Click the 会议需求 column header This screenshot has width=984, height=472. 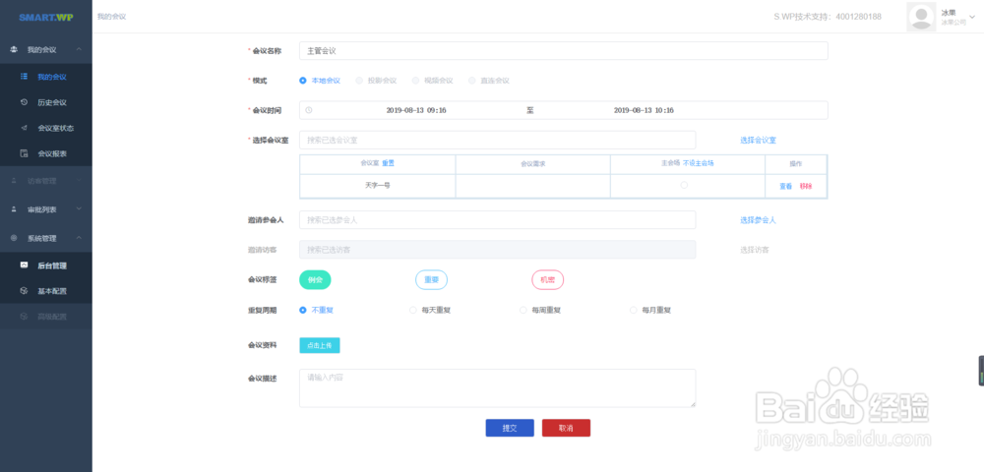point(532,163)
